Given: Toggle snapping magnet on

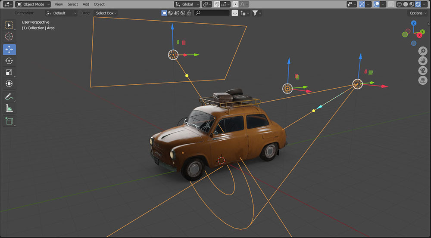Looking at the screenshot, I should 217,4.
